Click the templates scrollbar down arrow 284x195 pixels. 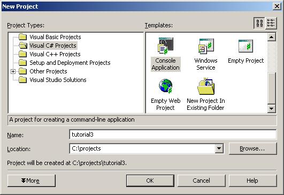[271, 108]
